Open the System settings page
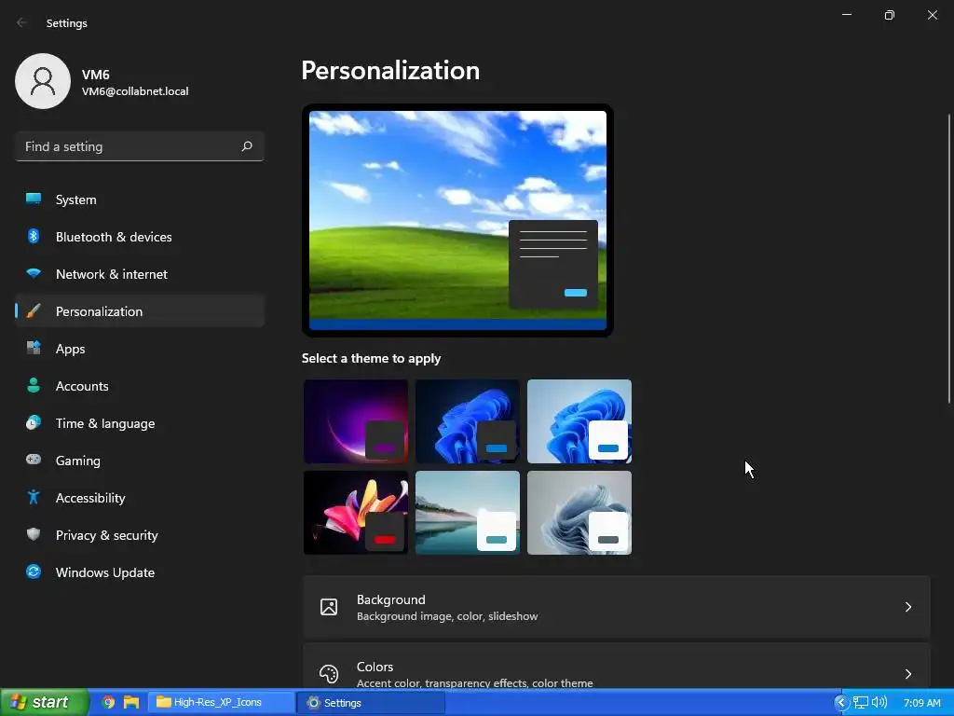This screenshot has width=954, height=716. click(140, 200)
